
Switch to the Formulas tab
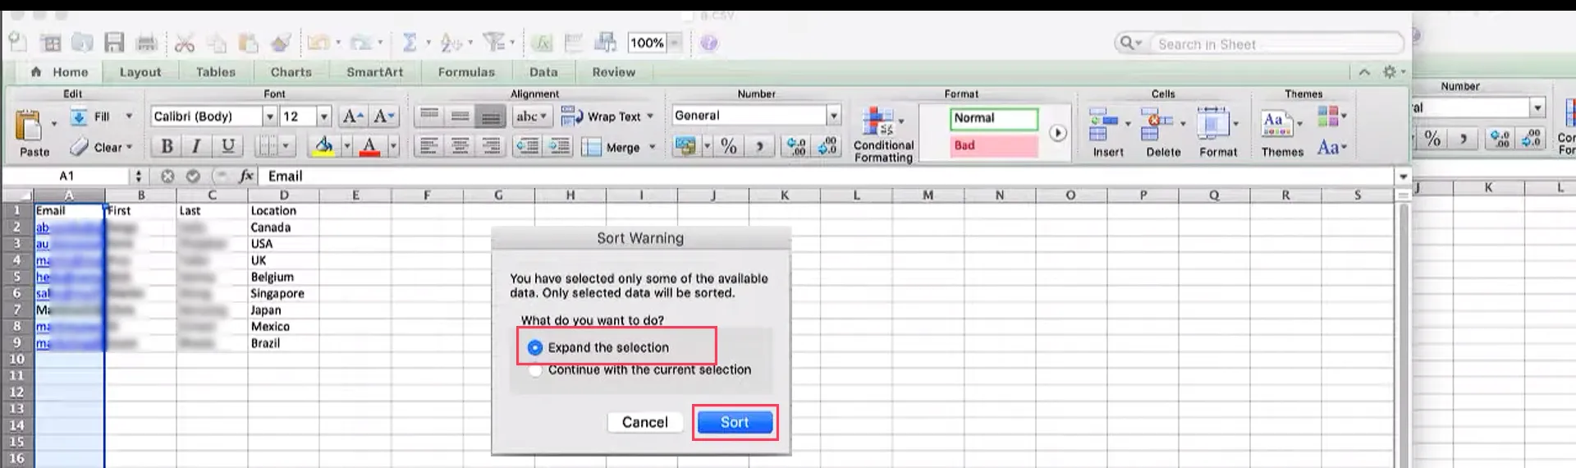point(466,72)
